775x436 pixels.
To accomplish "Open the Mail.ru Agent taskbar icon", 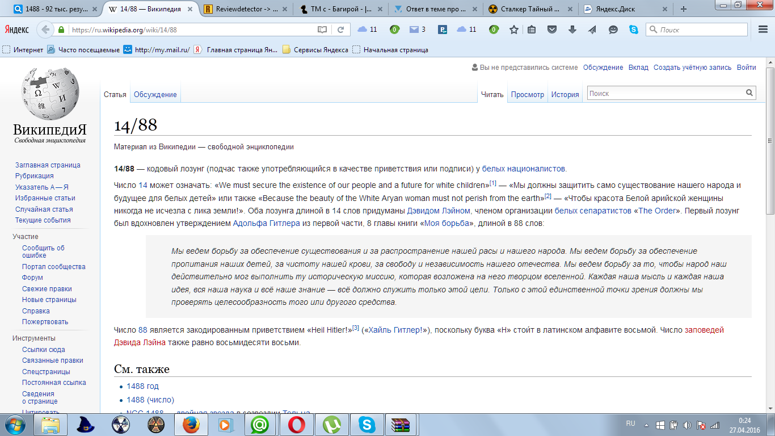I will pyautogui.click(x=260, y=425).
